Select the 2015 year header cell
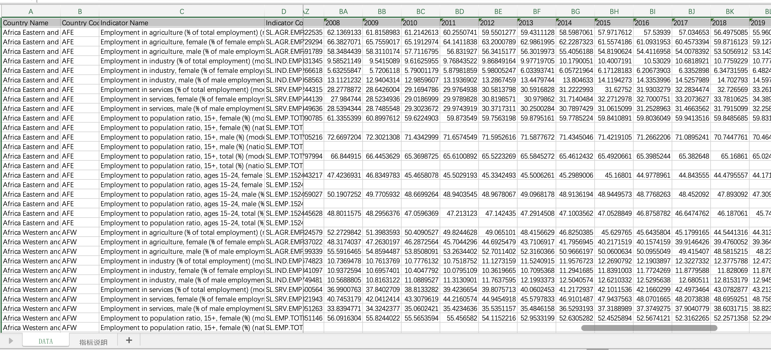 [x=614, y=23]
